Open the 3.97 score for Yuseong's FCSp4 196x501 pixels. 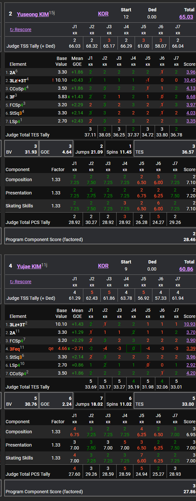(x=191, y=105)
